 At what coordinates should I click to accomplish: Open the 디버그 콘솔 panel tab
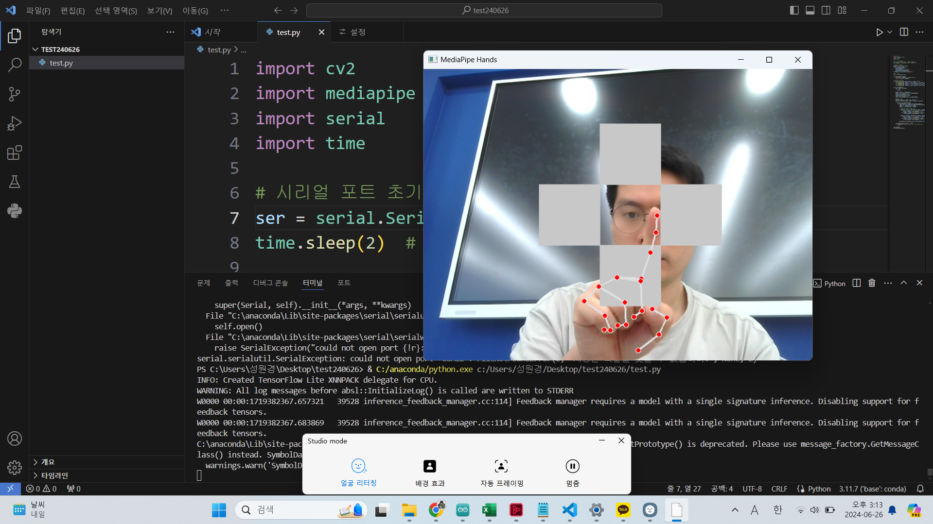(x=270, y=283)
